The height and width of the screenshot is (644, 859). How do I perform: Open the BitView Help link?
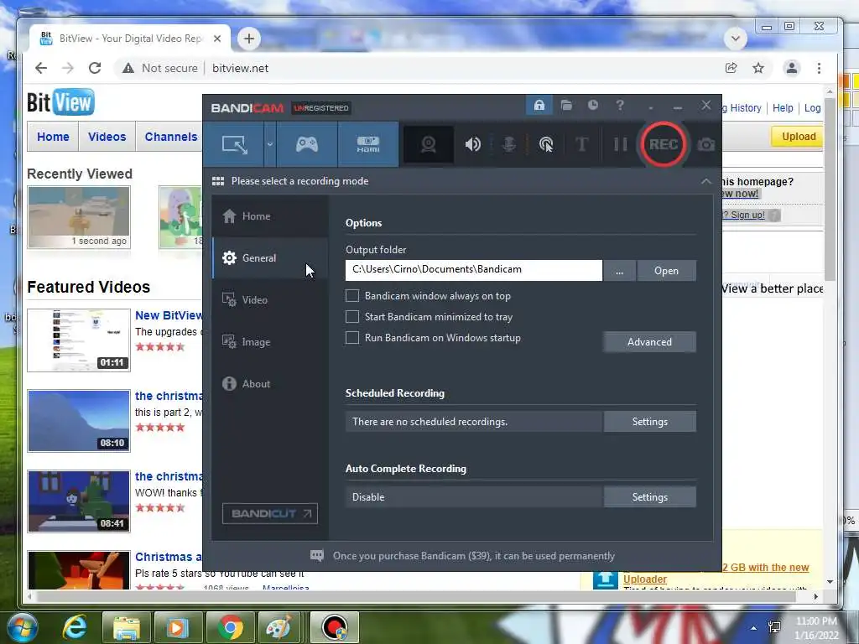(783, 108)
